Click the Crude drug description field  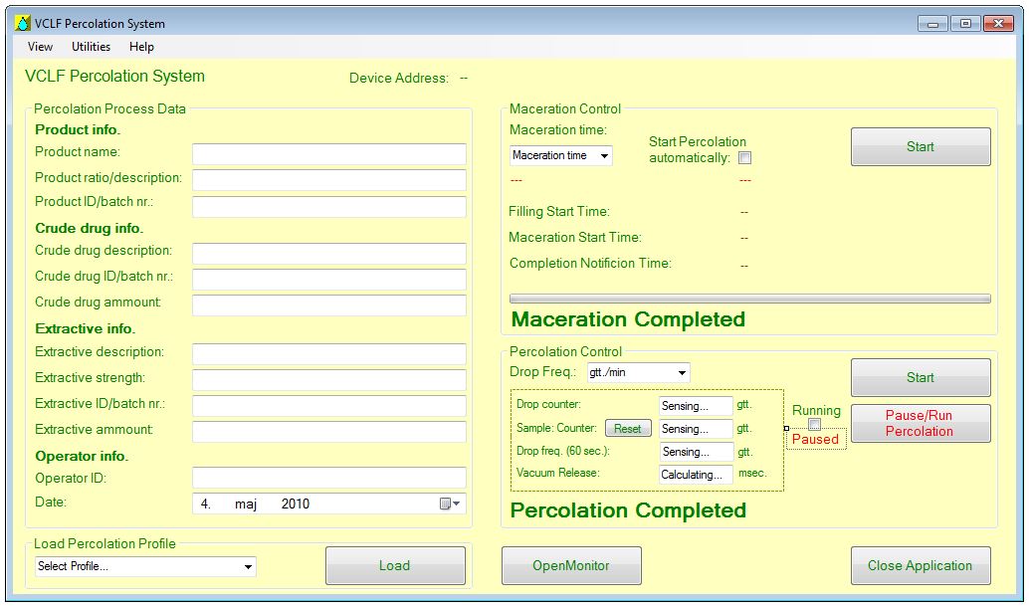point(328,254)
